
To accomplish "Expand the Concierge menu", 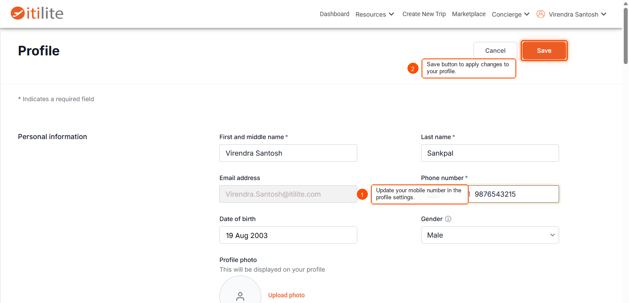I will 511,14.
